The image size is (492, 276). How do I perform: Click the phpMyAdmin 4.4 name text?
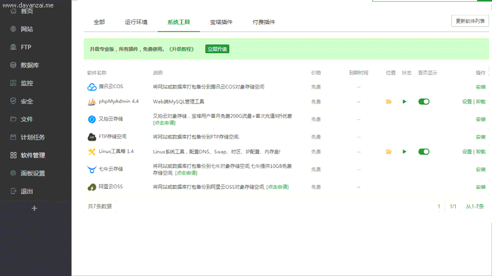point(119,101)
